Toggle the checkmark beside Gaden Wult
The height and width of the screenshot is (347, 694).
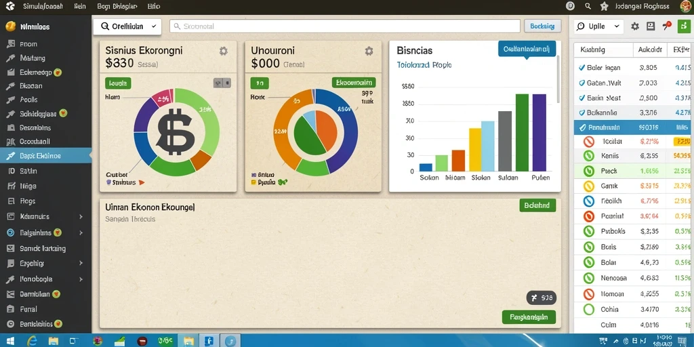click(x=581, y=83)
